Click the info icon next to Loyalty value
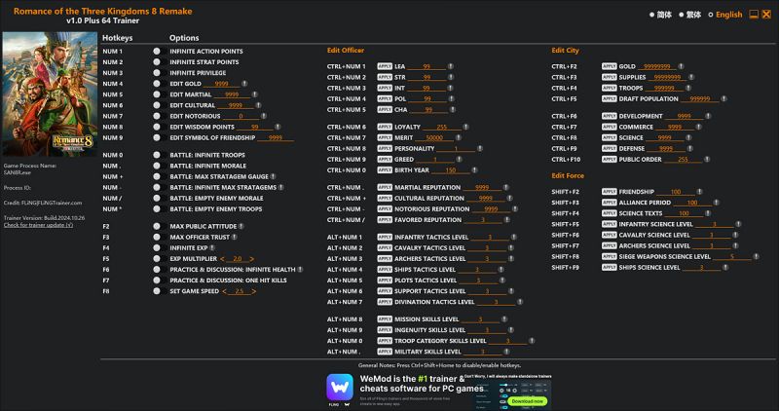The height and width of the screenshot is (411, 779). (465, 127)
